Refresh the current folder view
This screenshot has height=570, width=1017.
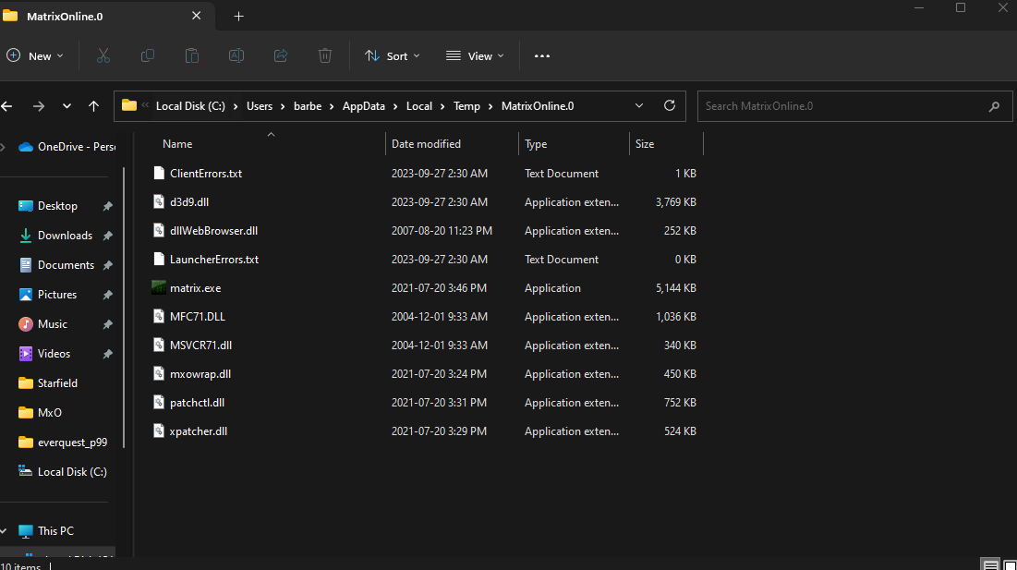click(670, 106)
